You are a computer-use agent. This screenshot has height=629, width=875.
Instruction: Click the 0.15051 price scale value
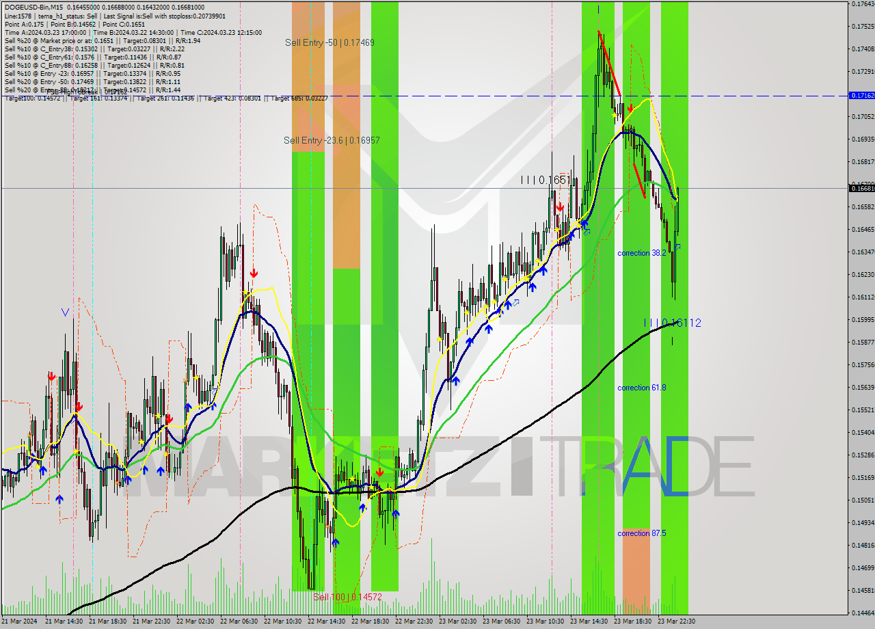coord(863,500)
